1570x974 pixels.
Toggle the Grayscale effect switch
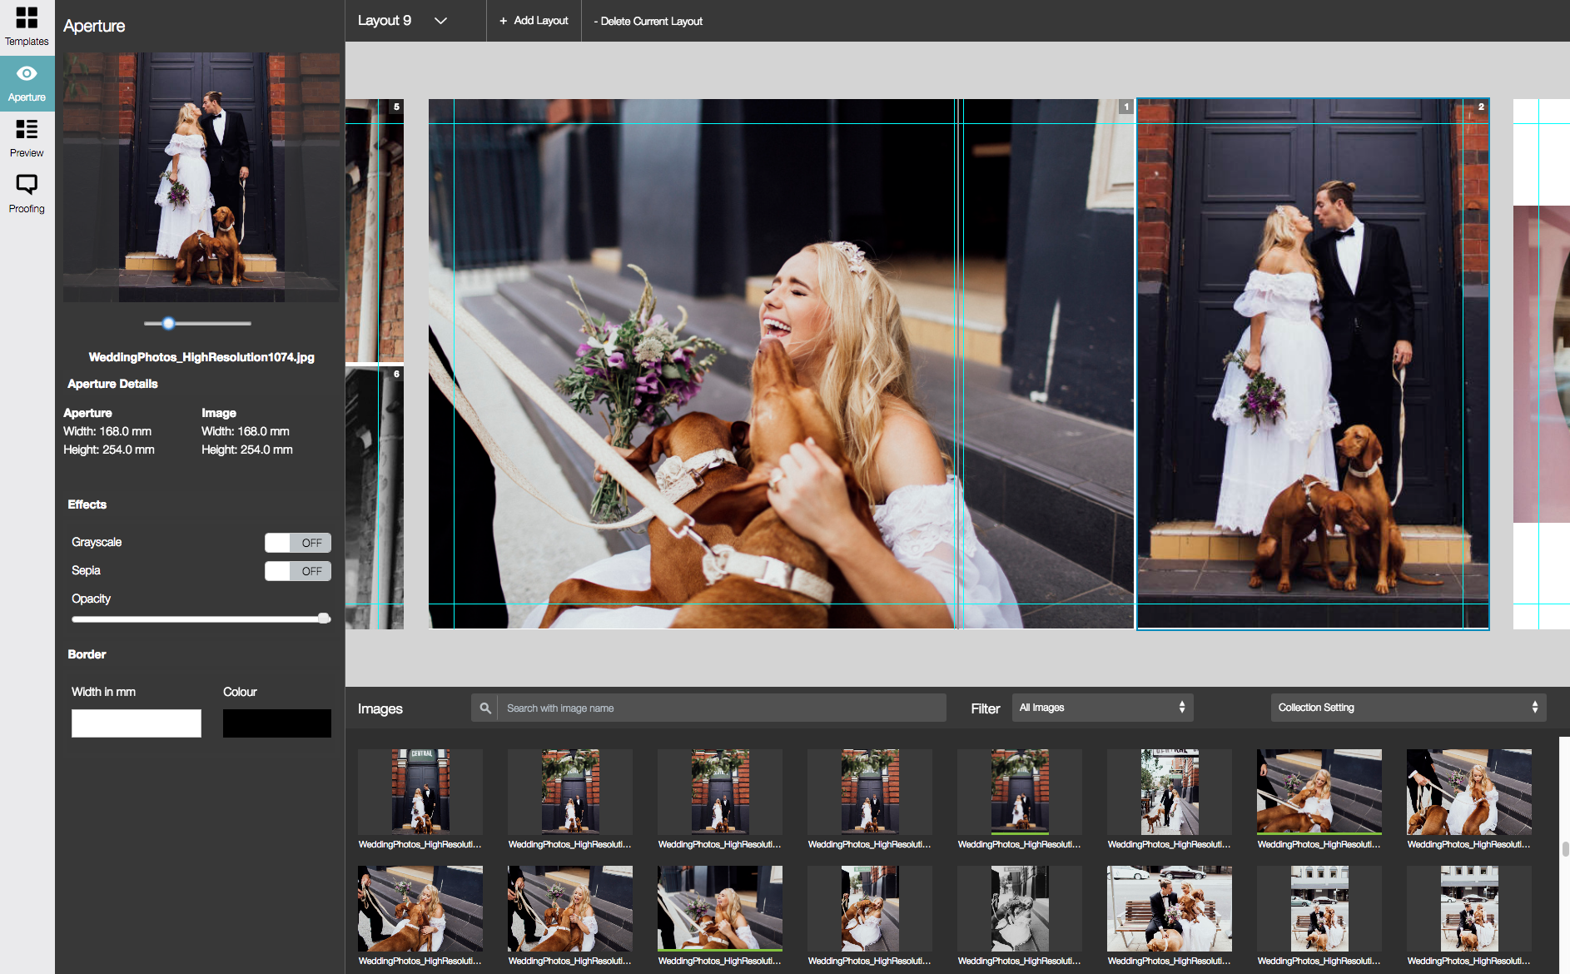(298, 543)
